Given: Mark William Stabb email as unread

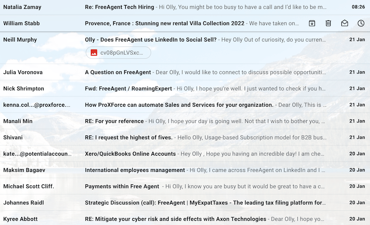Looking at the screenshot, I should [x=345, y=23].
